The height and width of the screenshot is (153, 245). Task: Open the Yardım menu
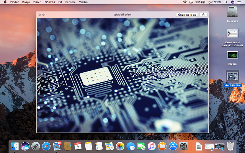coord(83,2)
